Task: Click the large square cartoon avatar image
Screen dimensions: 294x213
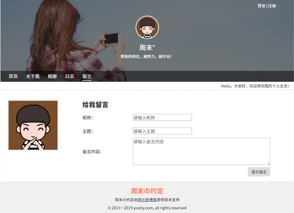Action: pos(33,125)
